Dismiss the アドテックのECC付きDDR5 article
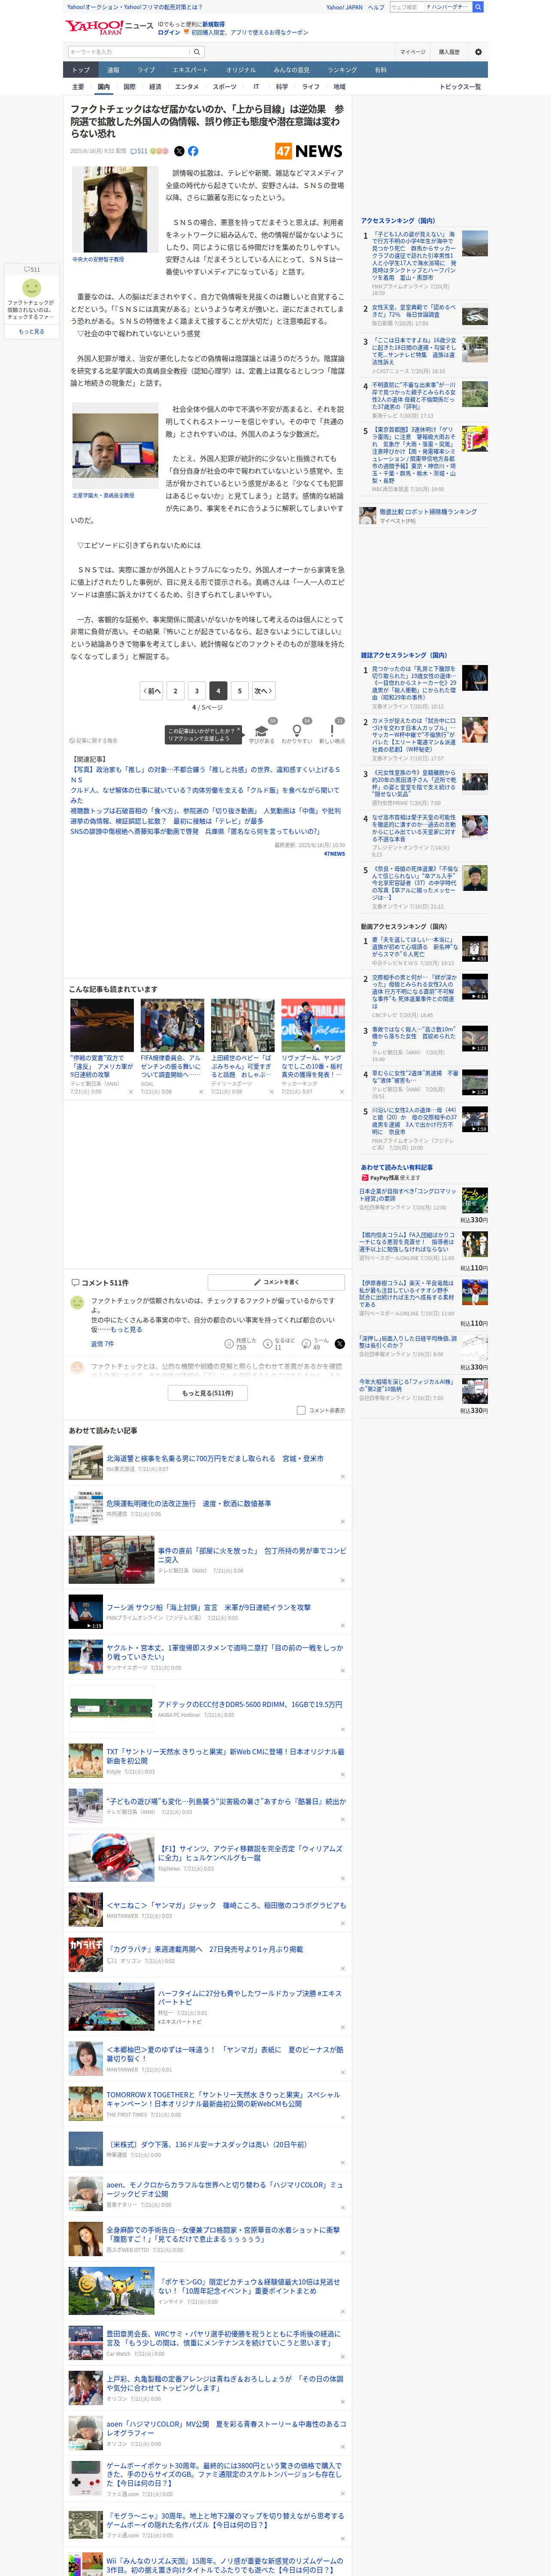 342,1729
